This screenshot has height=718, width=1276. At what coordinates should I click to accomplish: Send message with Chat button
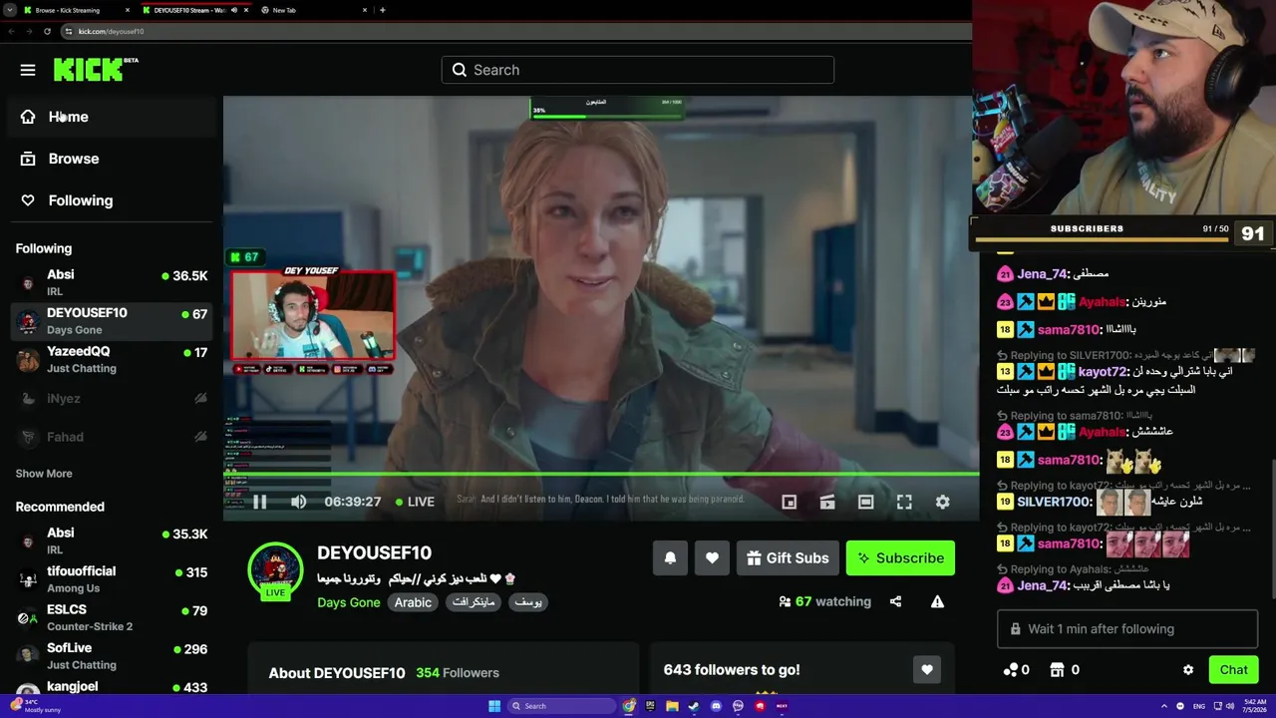click(1233, 670)
